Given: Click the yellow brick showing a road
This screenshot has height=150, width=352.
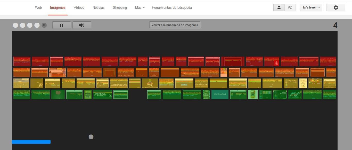Looking at the screenshot, I should click(x=21, y=83).
